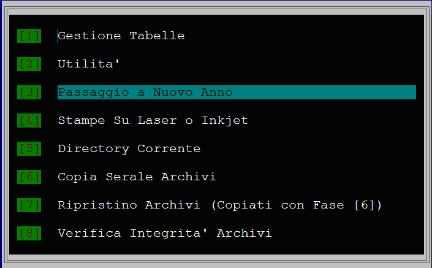Click the green [4] number badge

[29, 120]
